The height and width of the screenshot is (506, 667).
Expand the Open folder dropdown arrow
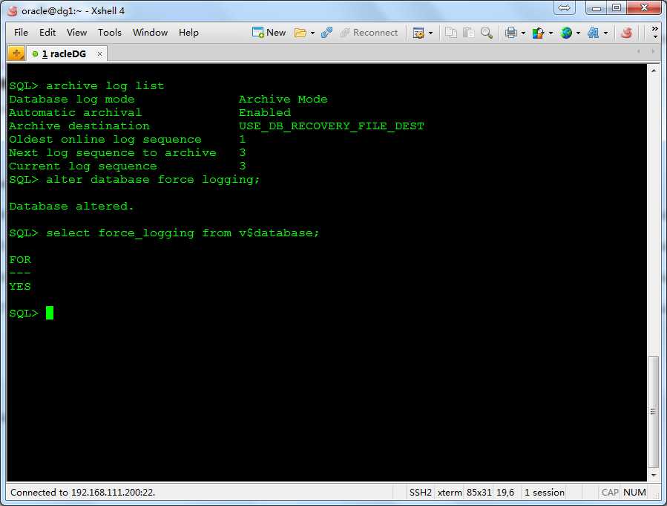(x=312, y=33)
